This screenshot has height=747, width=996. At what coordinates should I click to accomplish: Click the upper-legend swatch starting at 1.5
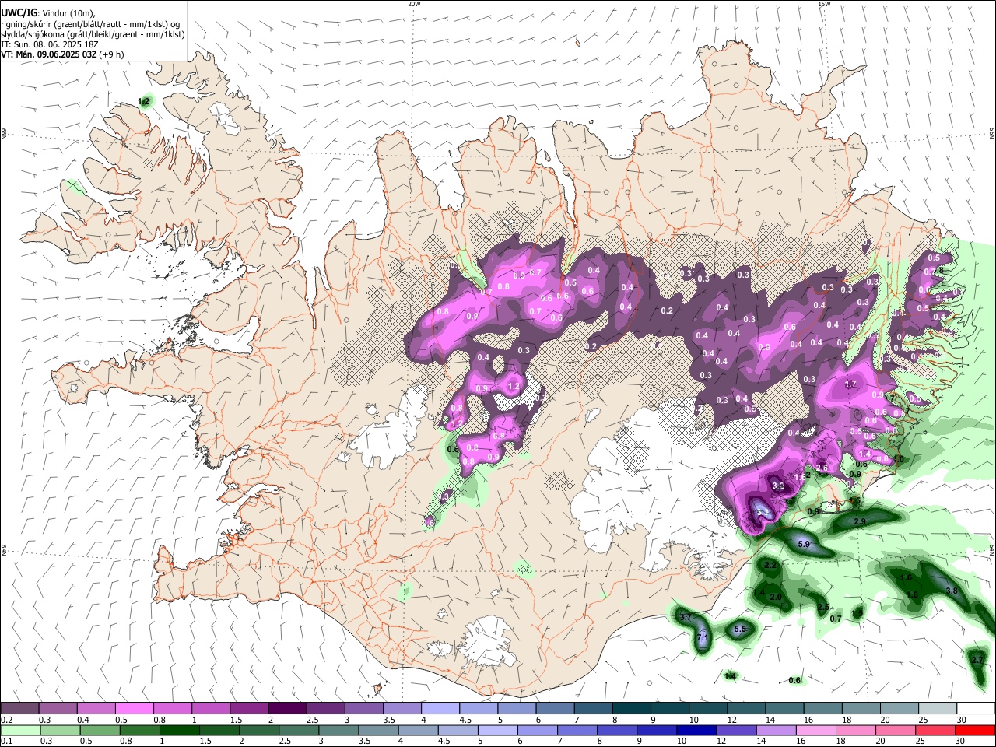click(x=249, y=709)
